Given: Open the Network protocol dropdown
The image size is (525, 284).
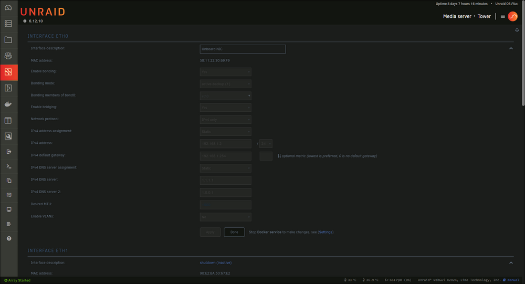Looking at the screenshot, I should pyautogui.click(x=225, y=120).
